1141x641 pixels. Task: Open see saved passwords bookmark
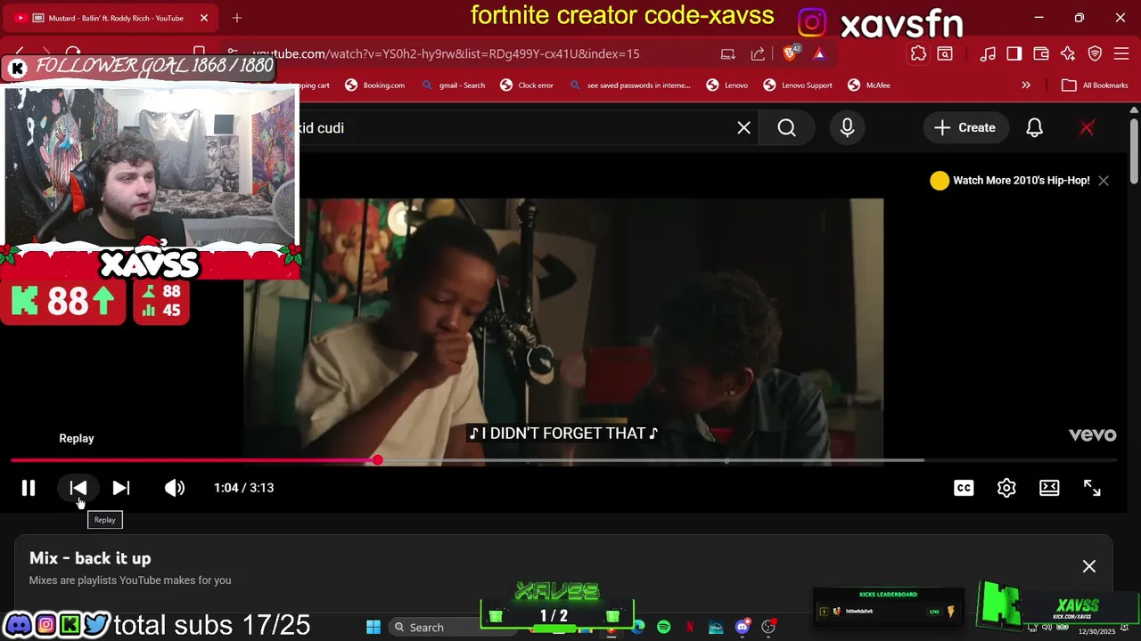(629, 85)
